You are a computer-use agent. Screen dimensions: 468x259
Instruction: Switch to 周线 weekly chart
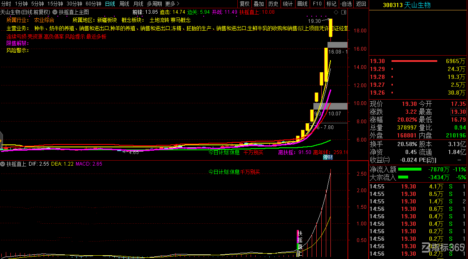tap(124, 4)
